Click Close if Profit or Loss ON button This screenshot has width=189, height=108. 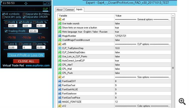[26, 55]
